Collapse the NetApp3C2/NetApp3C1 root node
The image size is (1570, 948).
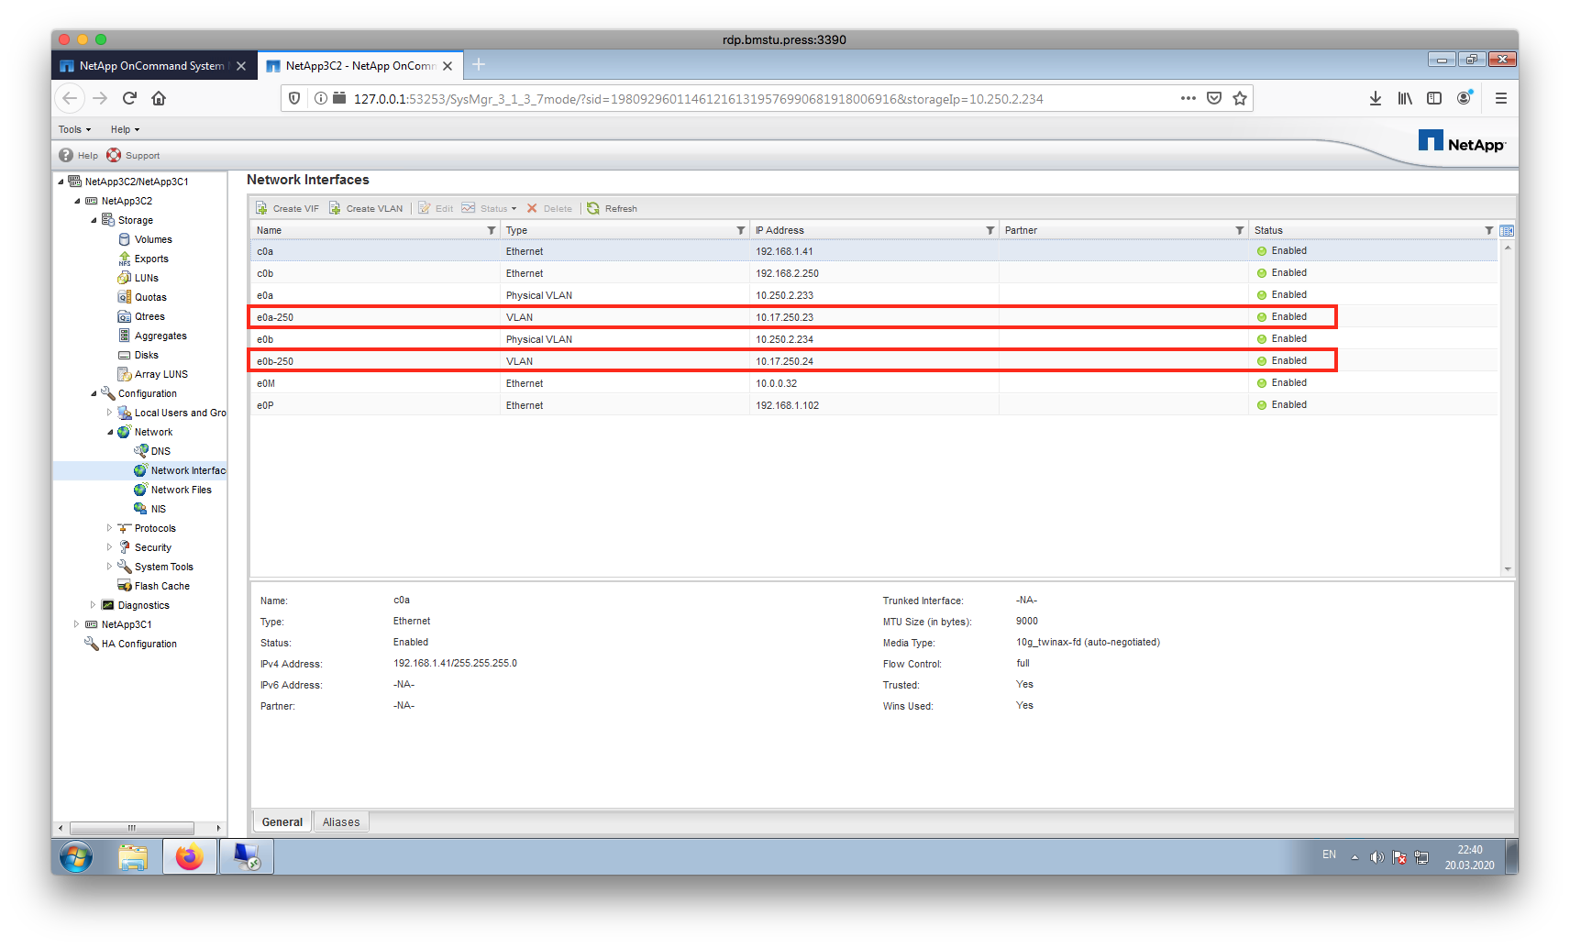click(x=61, y=182)
